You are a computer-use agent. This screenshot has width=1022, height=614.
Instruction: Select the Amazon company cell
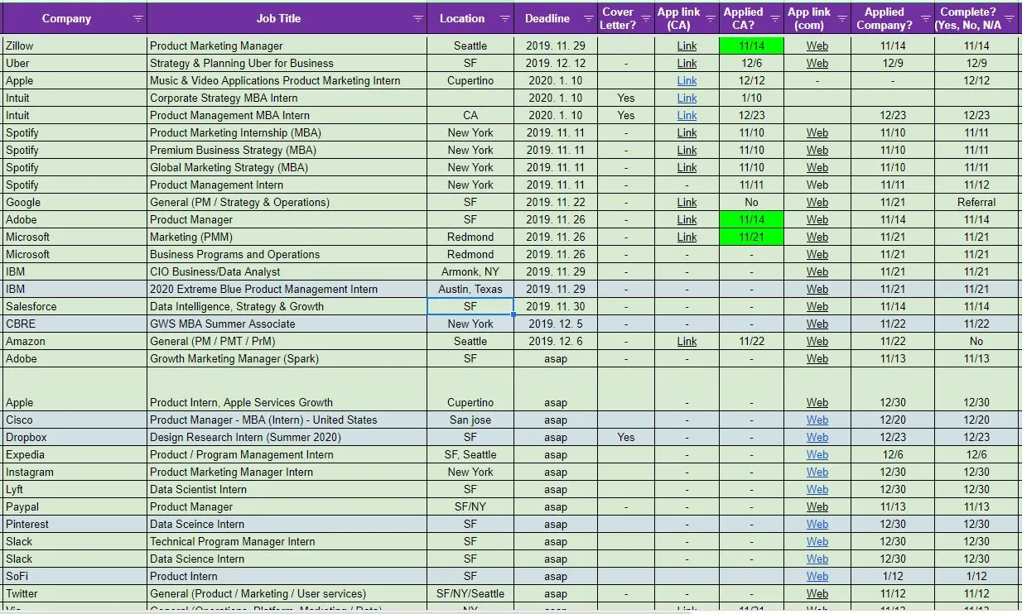75,341
